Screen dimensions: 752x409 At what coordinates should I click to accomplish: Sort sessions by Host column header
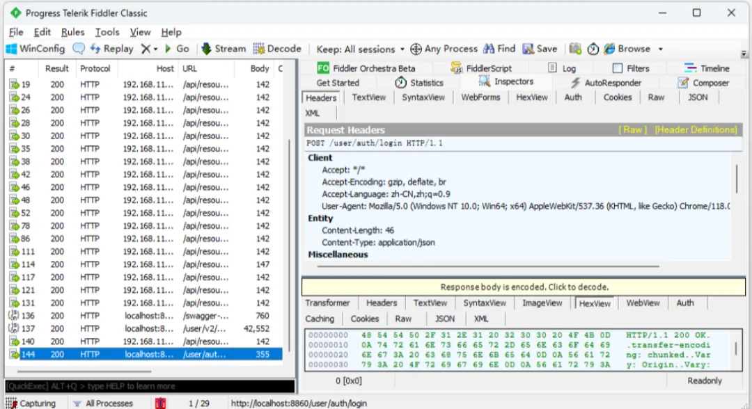point(148,68)
